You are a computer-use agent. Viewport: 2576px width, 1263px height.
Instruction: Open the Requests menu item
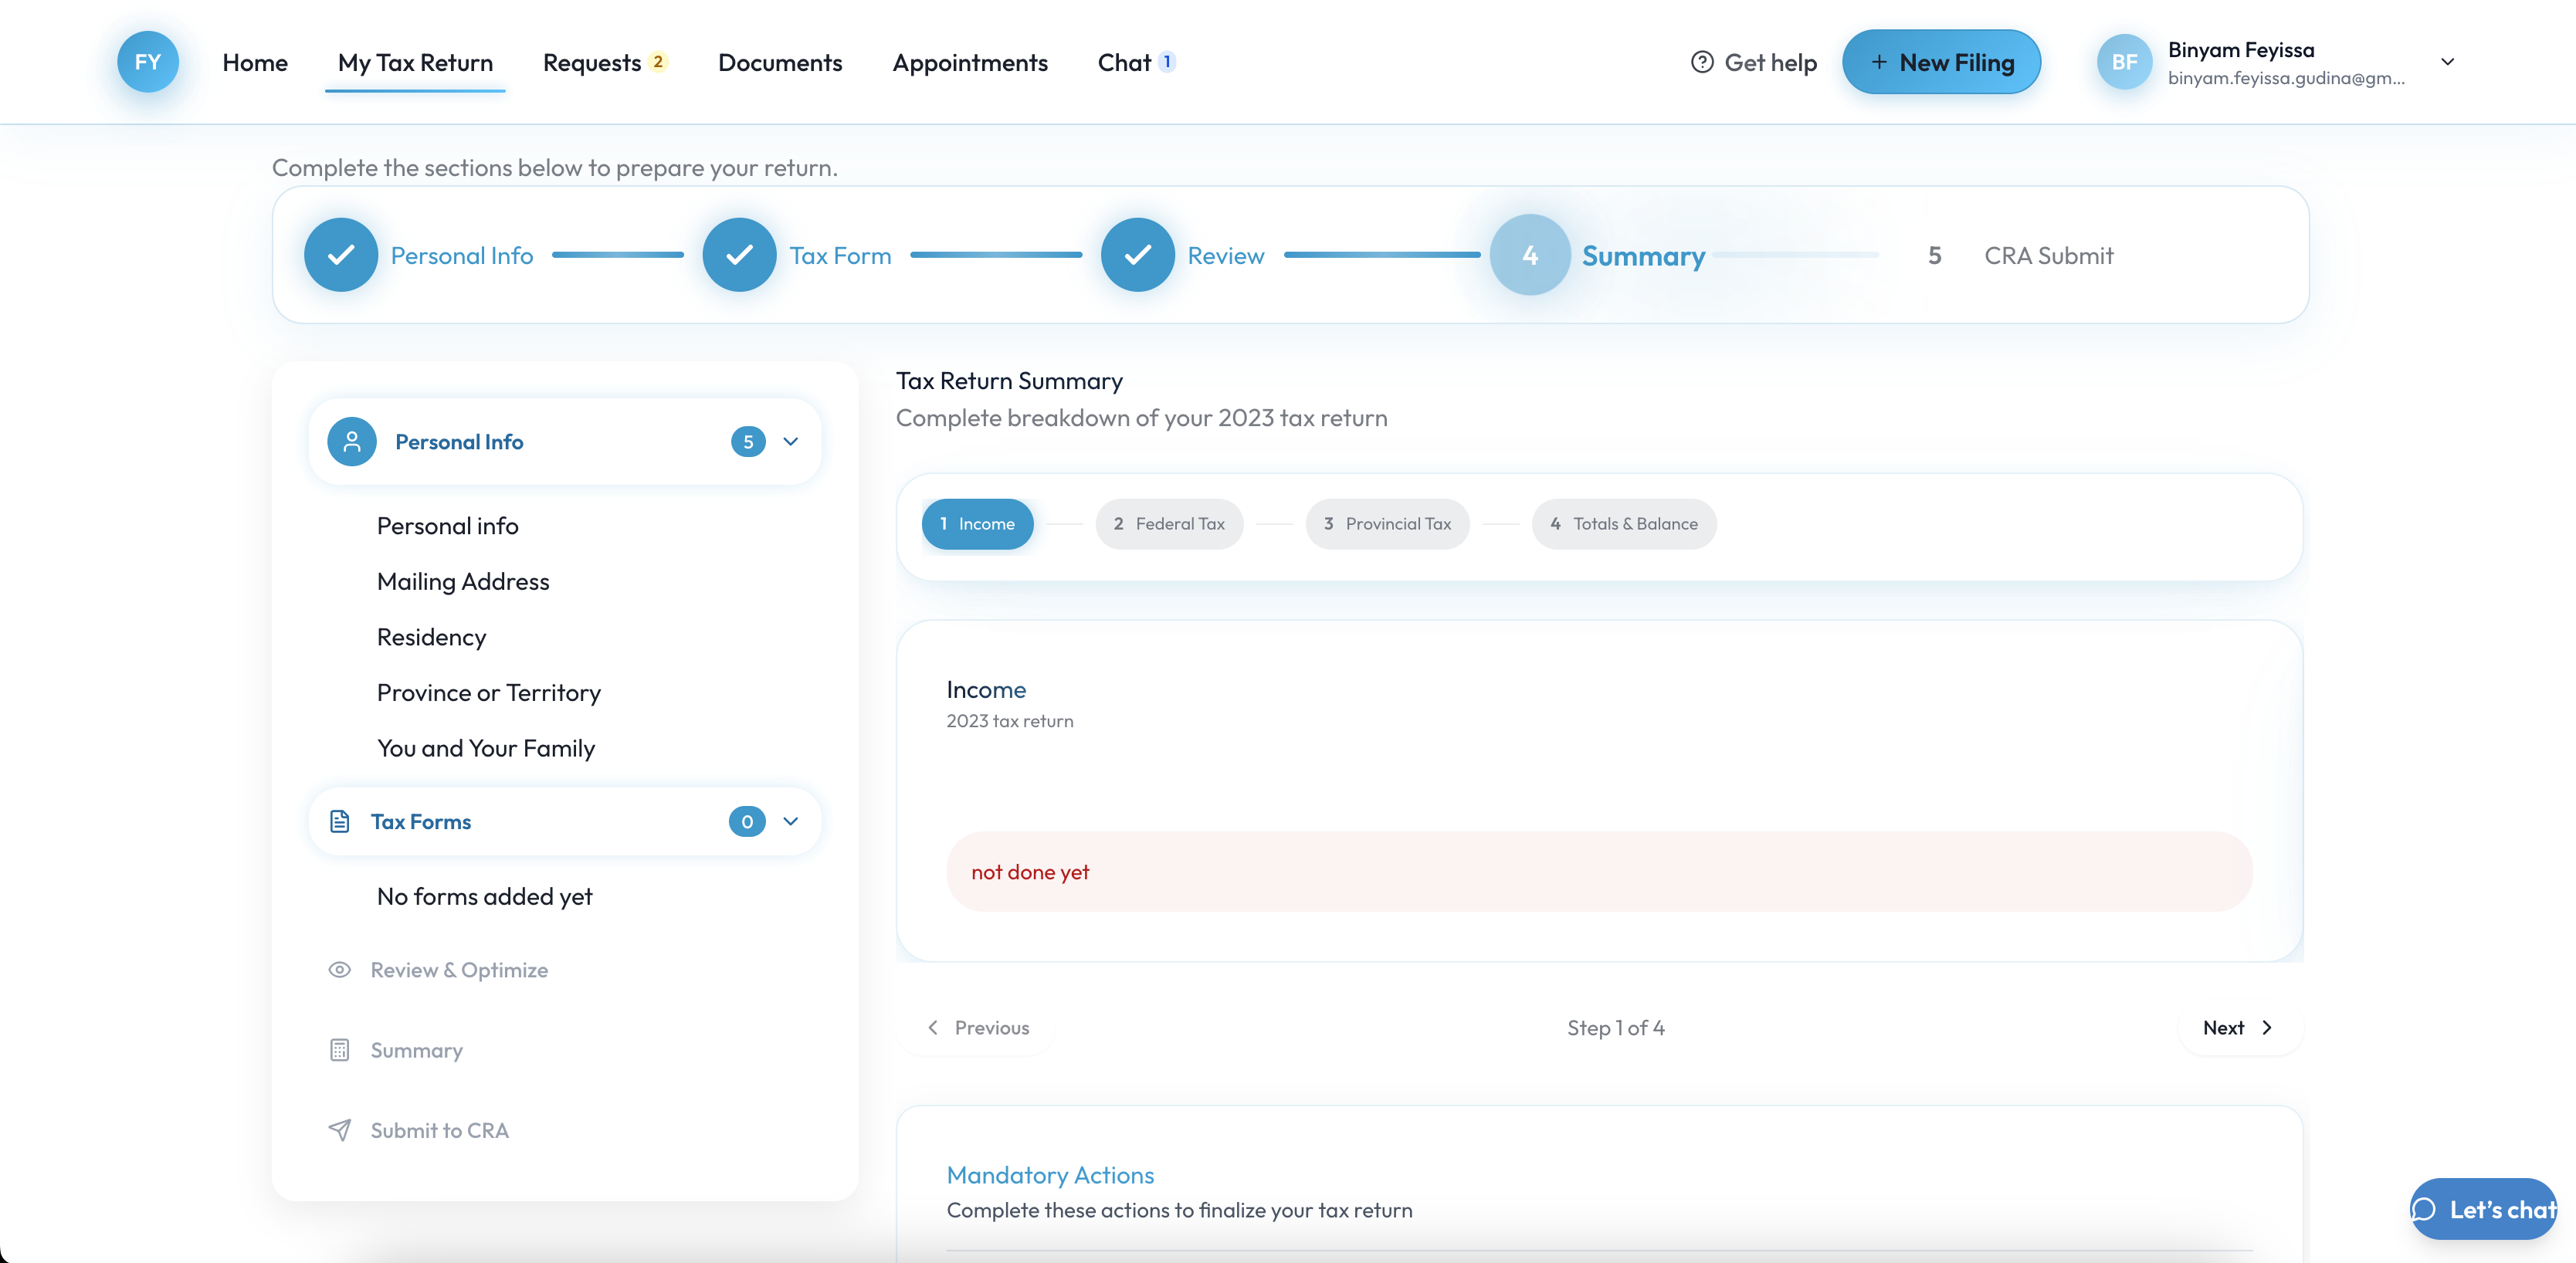[x=592, y=63]
